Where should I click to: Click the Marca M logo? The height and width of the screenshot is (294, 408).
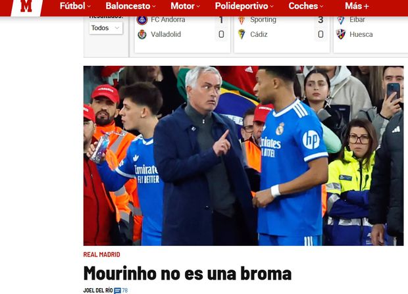coord(26,7)
